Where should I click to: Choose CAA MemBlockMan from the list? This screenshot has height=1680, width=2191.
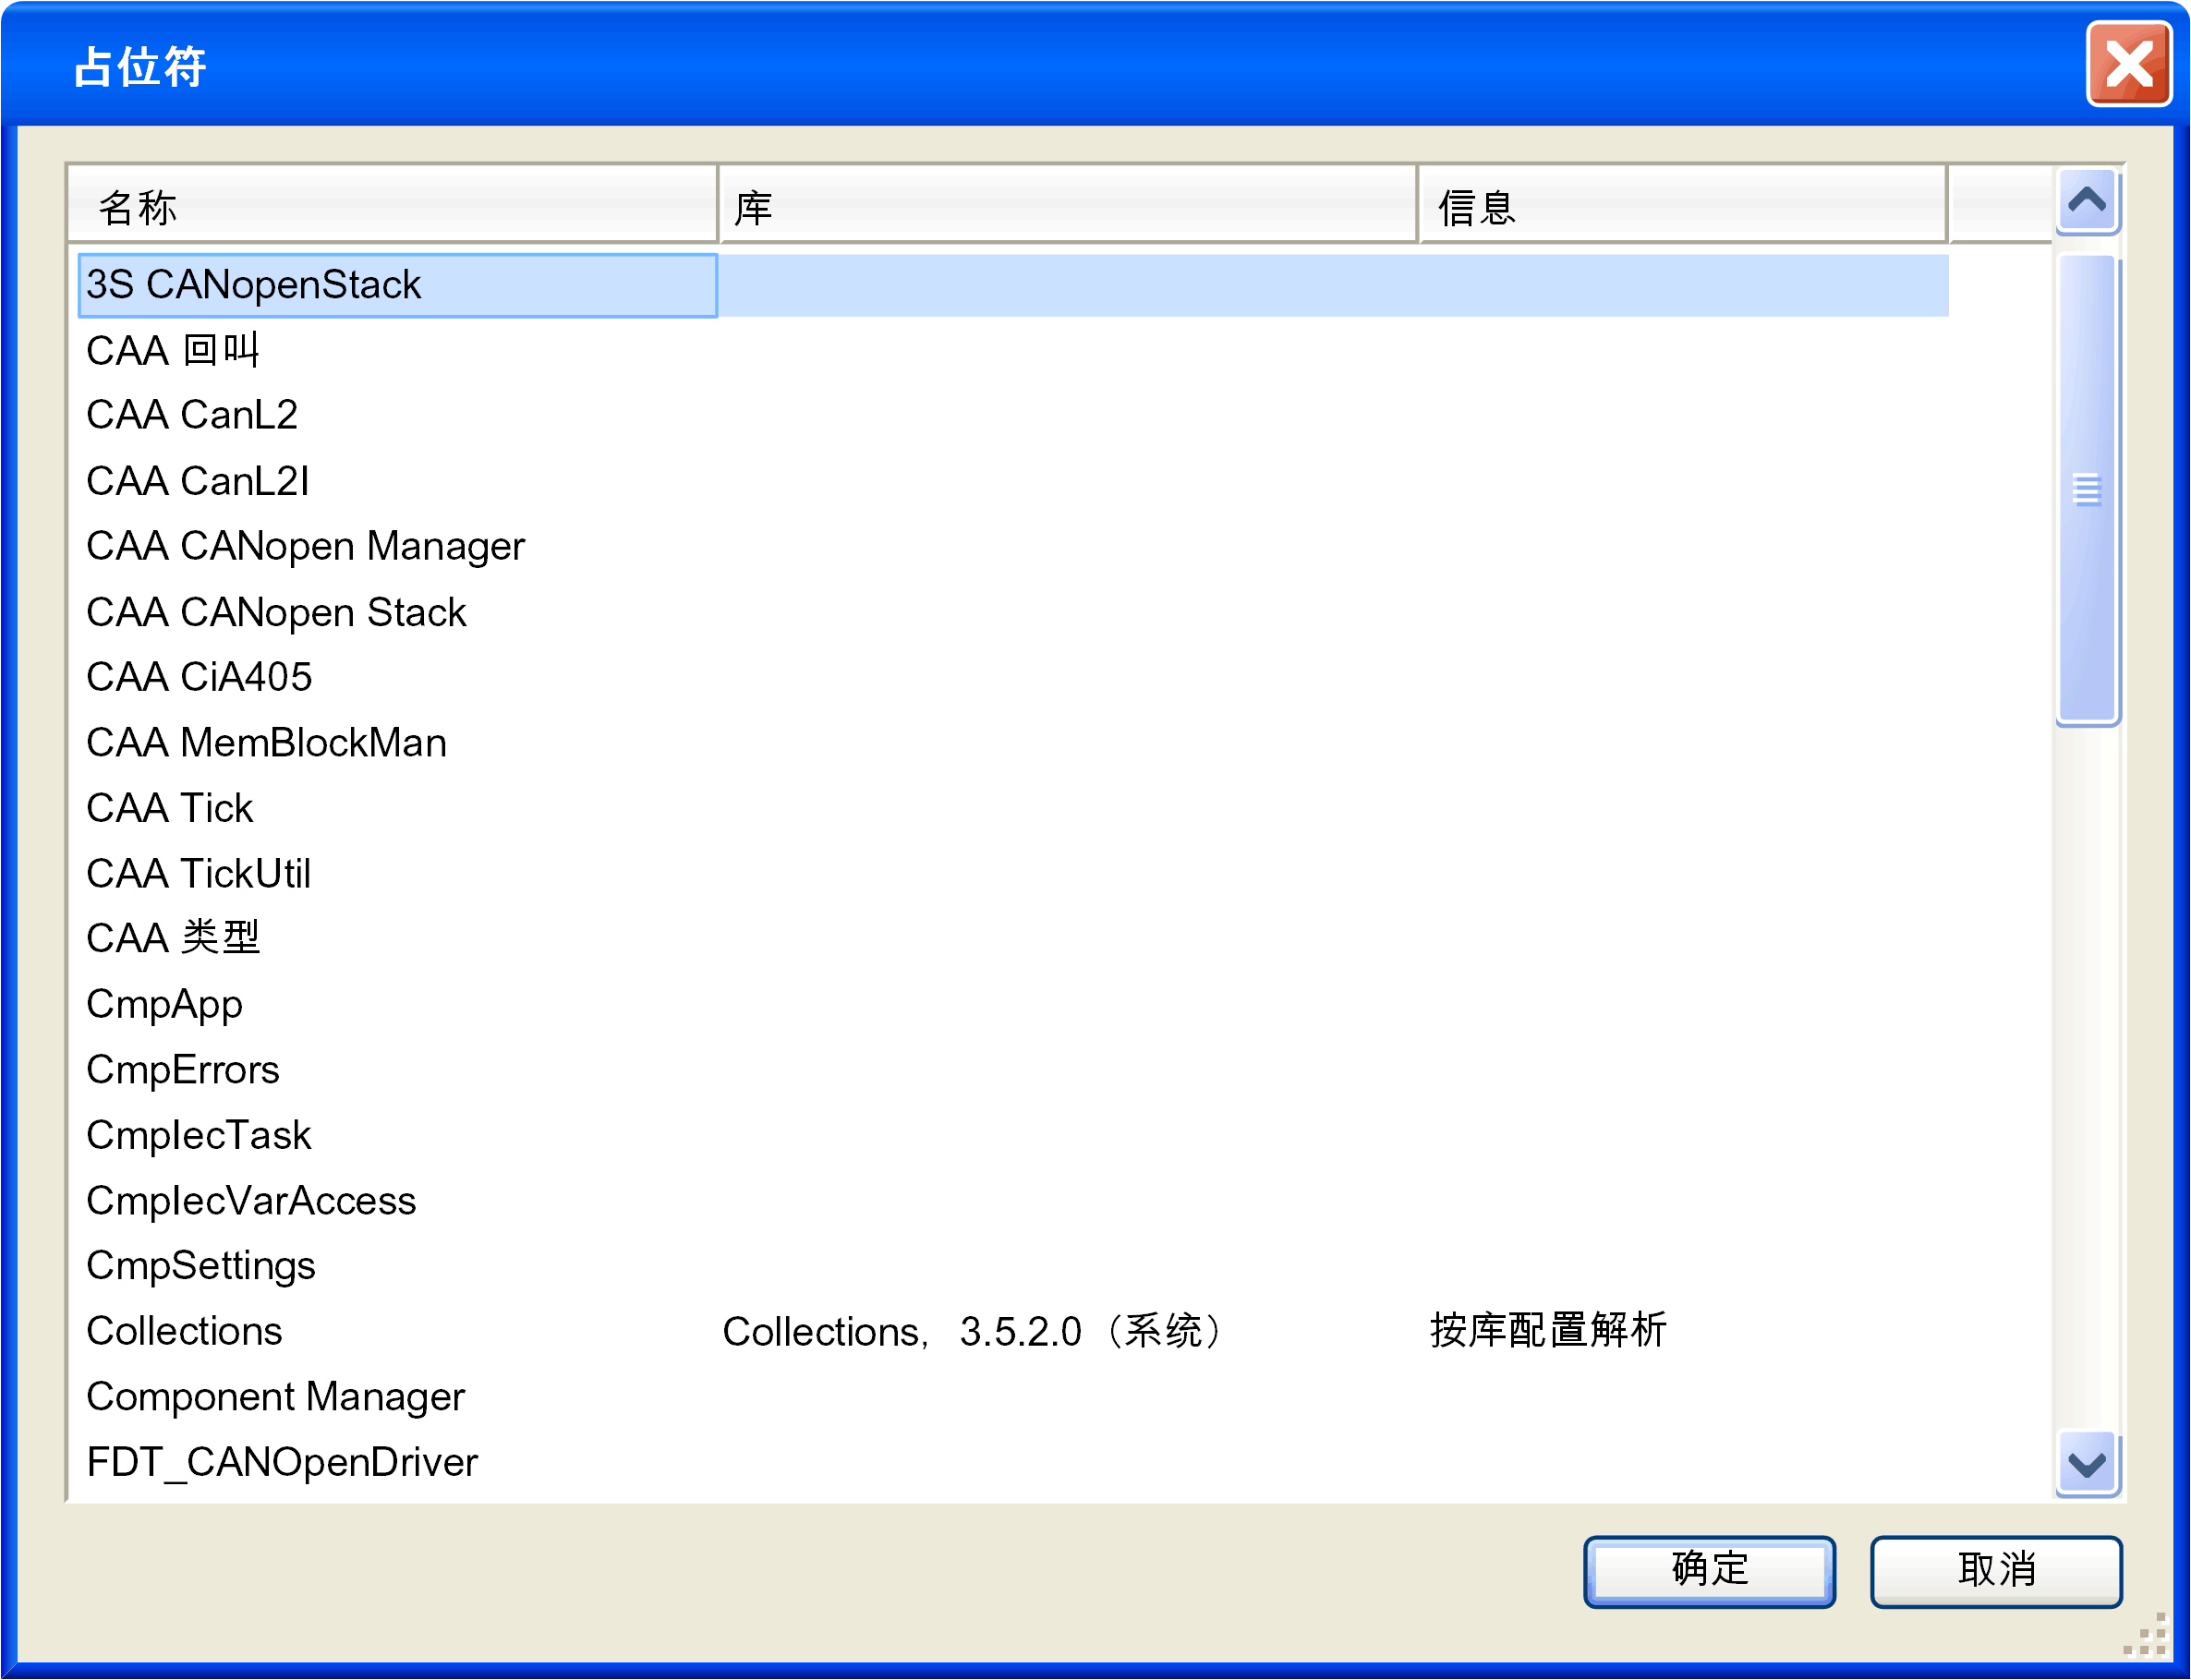(266, 743)
